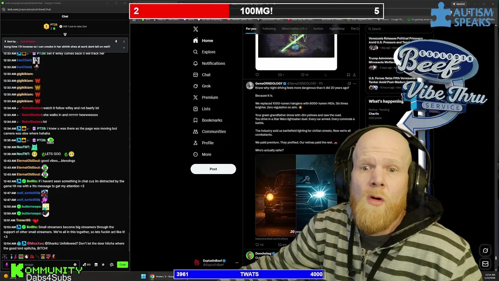499x281 pixels.
Task: Click BotRix username in 12:53 AM message
Action: [32, 227]
